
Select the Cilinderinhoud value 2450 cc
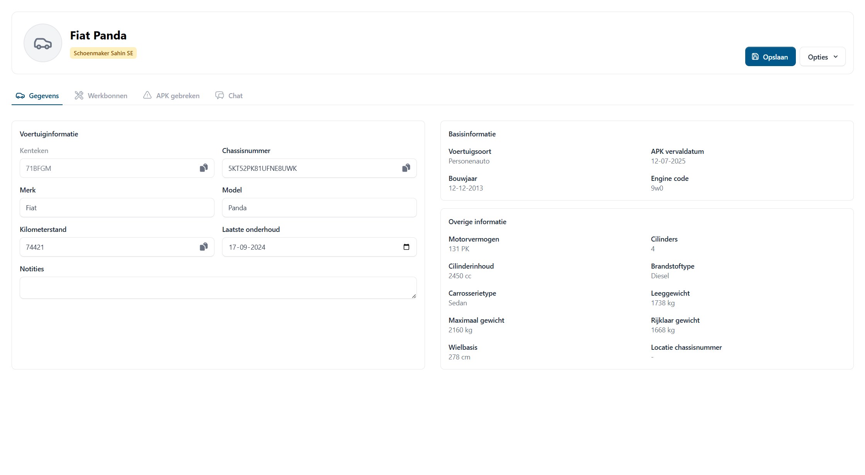460,276
